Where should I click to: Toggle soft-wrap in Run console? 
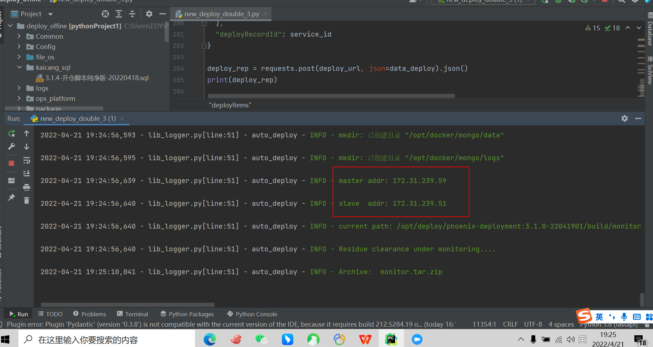[x=27, y=161]
